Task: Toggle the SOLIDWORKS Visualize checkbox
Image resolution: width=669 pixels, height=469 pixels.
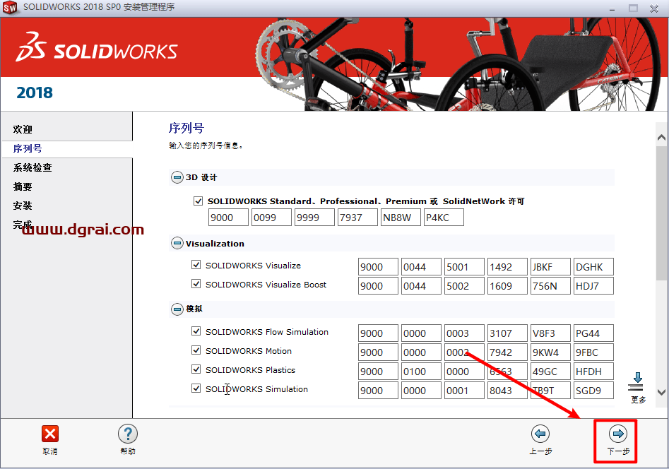Action: 196,265
